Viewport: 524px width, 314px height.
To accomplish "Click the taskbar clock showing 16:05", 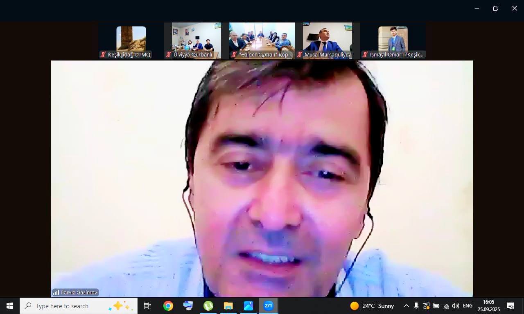I will point(488,306).
